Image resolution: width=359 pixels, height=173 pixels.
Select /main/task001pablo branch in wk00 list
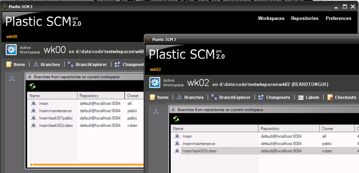pos(85,118)
